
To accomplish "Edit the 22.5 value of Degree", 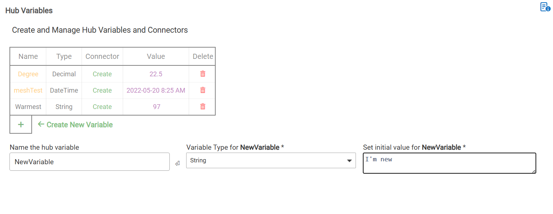I will click(x=156, y=74).
